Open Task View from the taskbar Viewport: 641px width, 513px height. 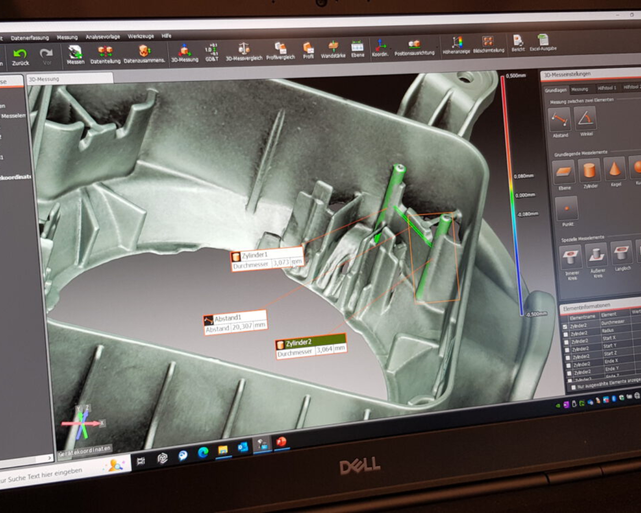coord(141,460)
